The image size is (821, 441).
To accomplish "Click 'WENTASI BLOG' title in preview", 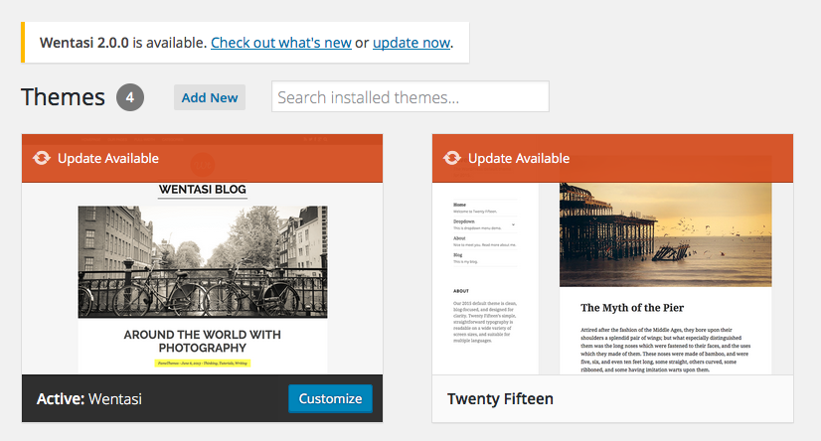I will pyautogui.click(x=203, y=190).
